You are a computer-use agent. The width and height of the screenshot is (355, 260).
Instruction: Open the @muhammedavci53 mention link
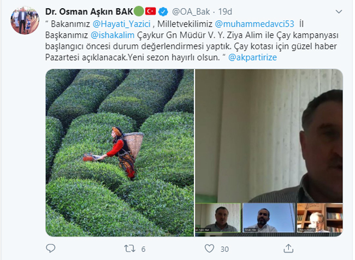[x=255, y=24]
